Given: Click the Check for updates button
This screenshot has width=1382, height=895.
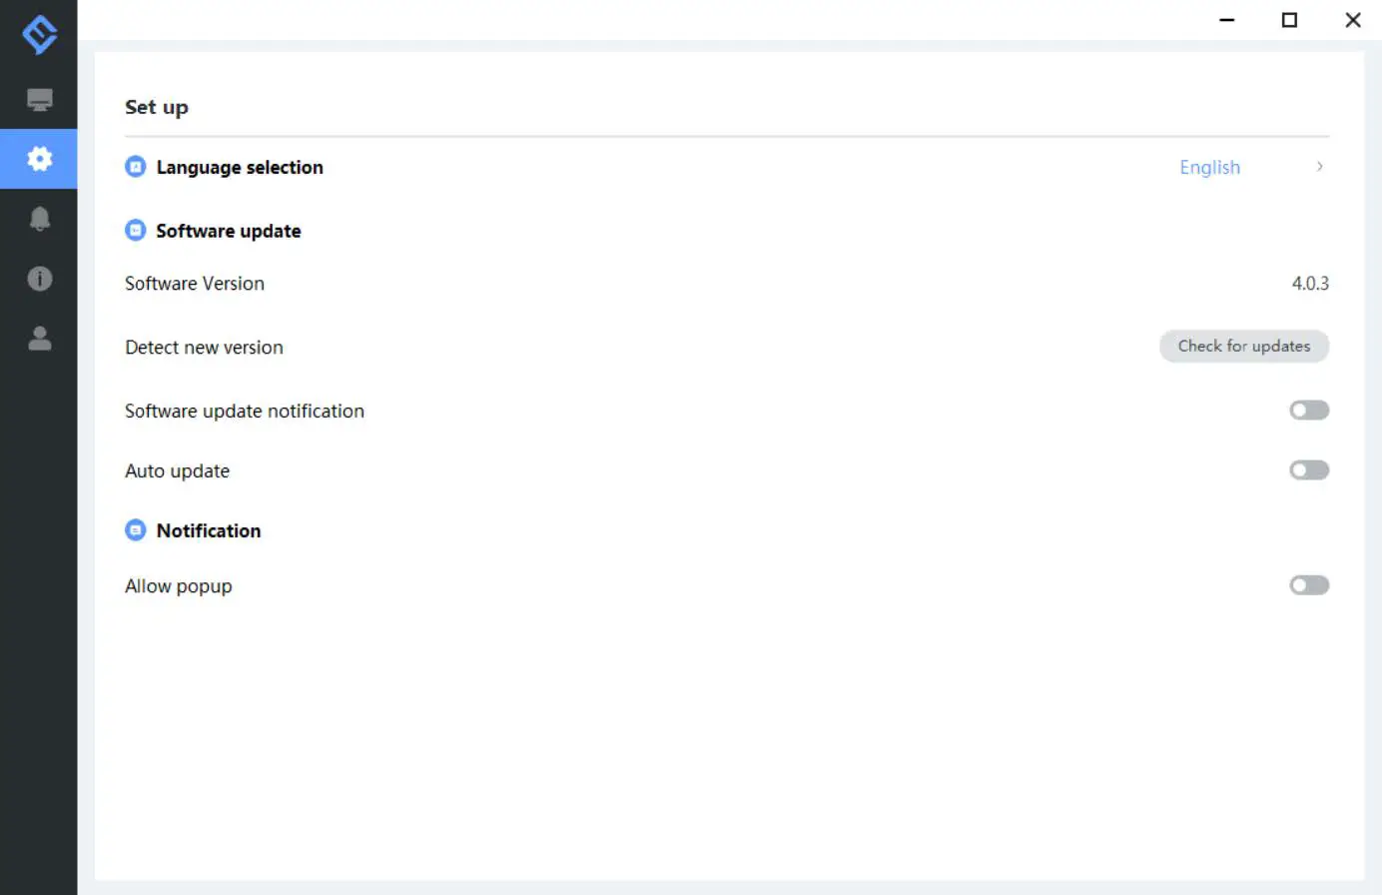Looking at the screenshot, I should (1244, 347).
